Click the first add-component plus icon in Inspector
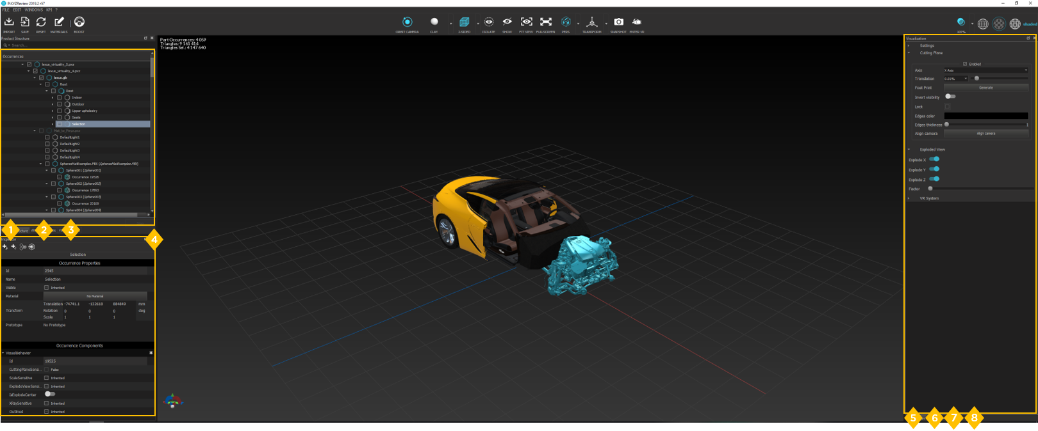 coord(5,247)
